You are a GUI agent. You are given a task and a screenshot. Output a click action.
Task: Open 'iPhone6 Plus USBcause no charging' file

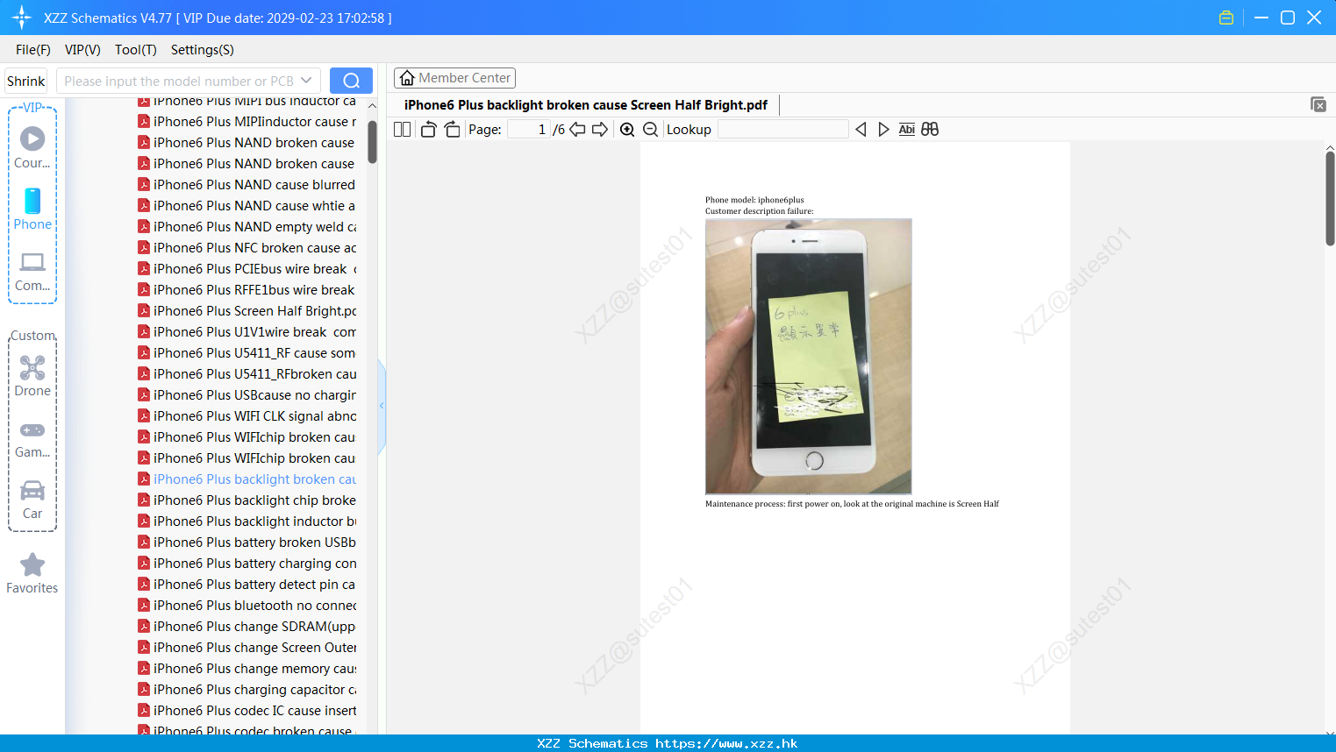[x=246, y=395]
